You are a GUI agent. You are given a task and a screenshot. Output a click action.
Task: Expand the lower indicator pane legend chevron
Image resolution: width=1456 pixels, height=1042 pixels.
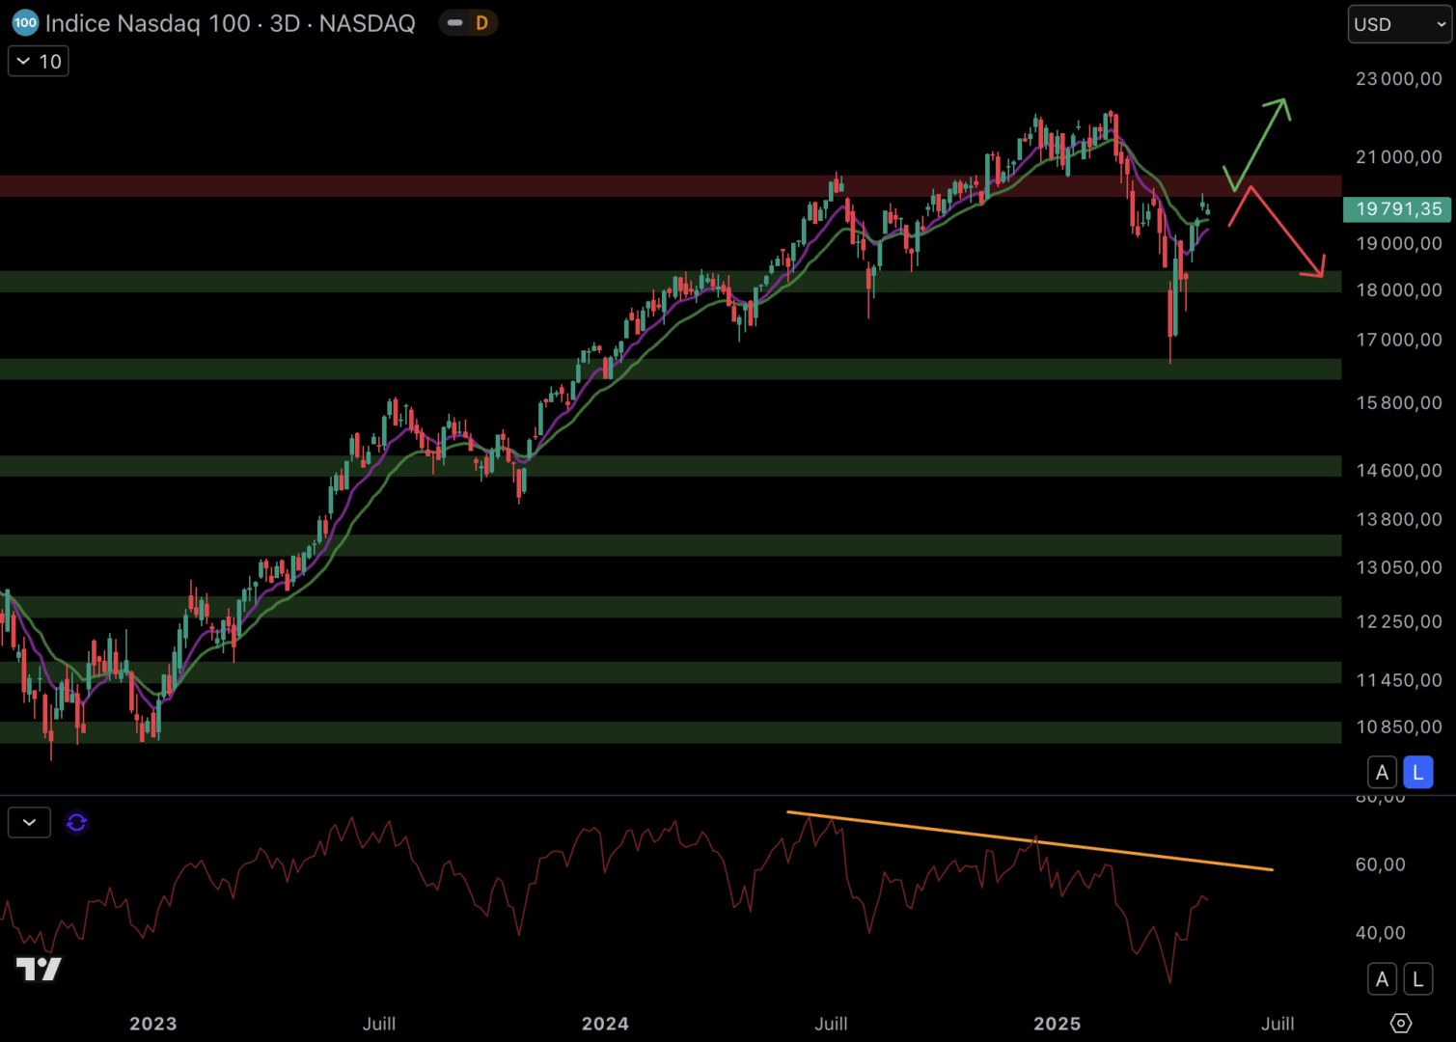click(x=29, y=823)
